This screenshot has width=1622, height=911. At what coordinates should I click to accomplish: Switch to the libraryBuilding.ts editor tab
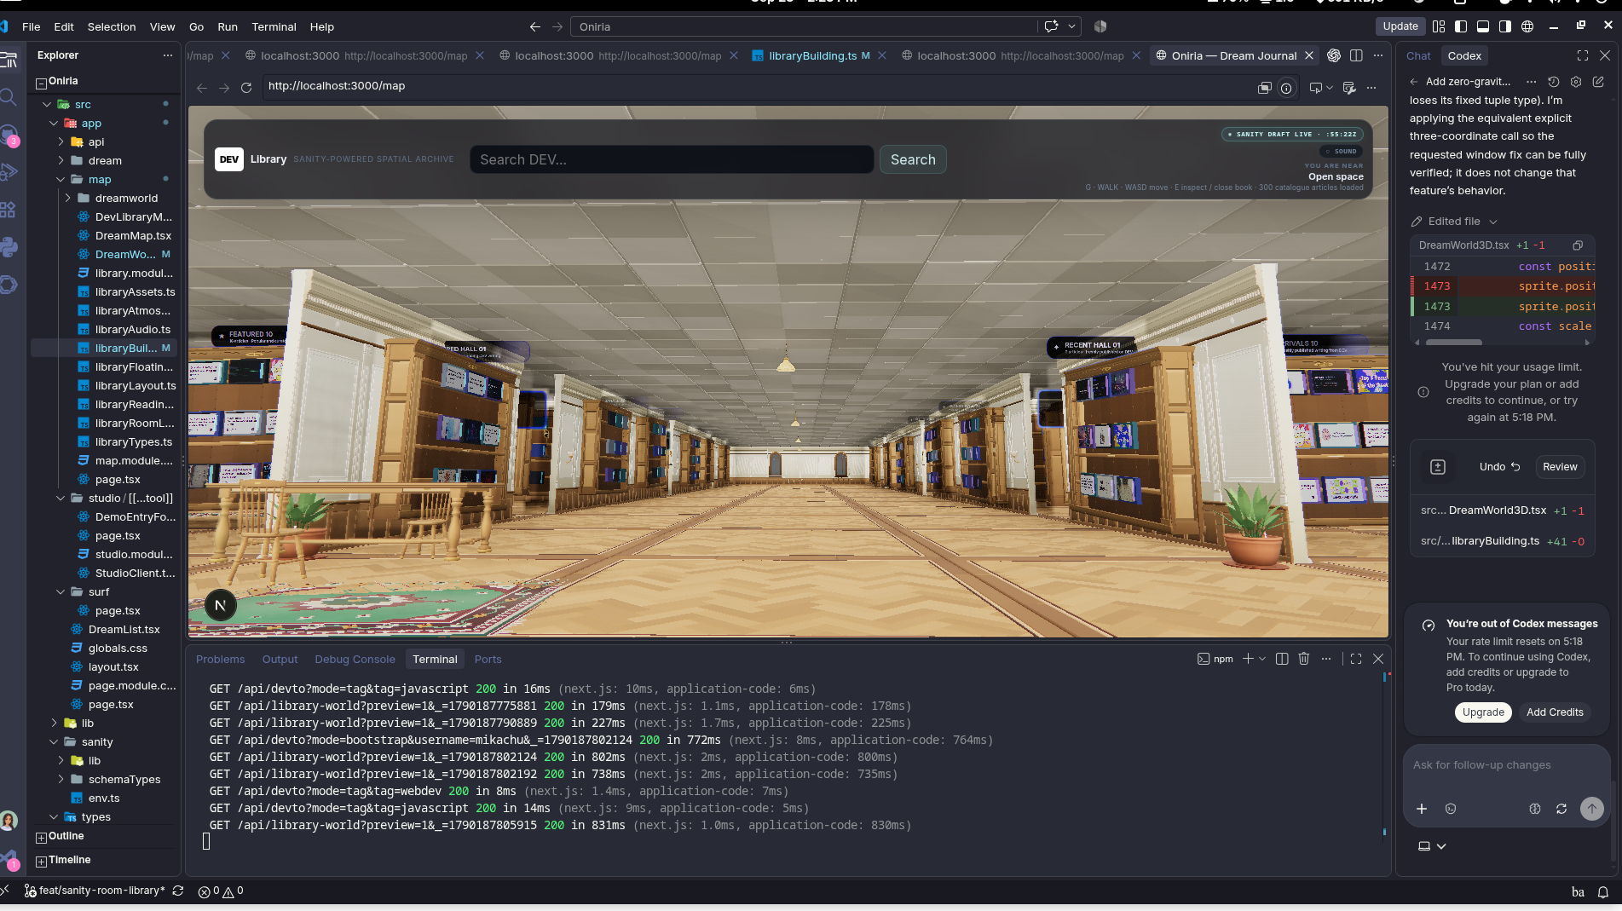(812, 55)
